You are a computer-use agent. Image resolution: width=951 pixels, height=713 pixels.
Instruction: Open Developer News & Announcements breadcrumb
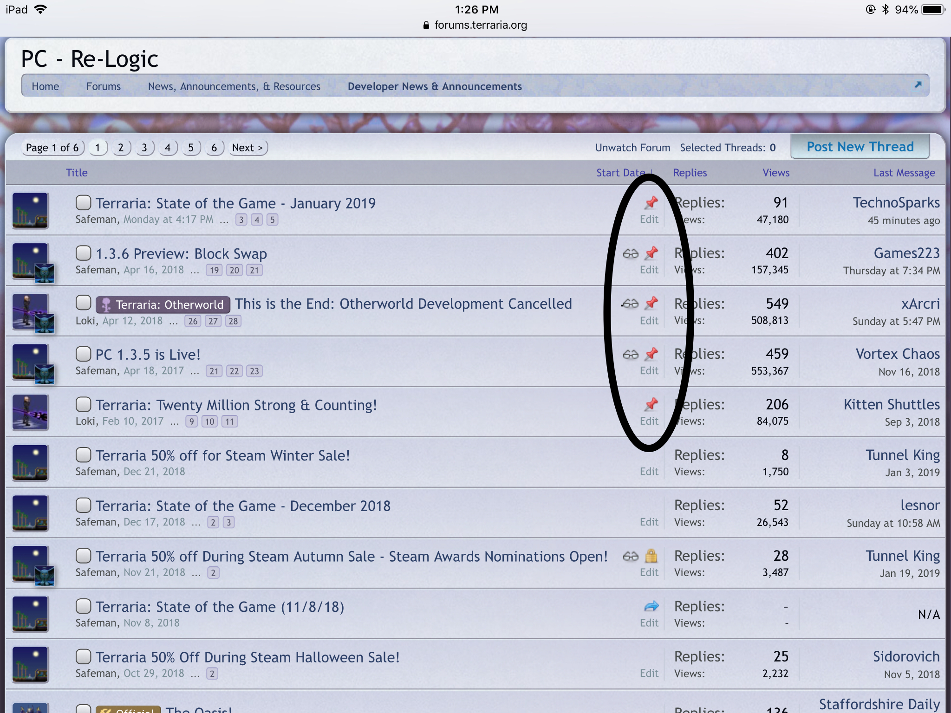pyautogui.click(x=435, y=86)
